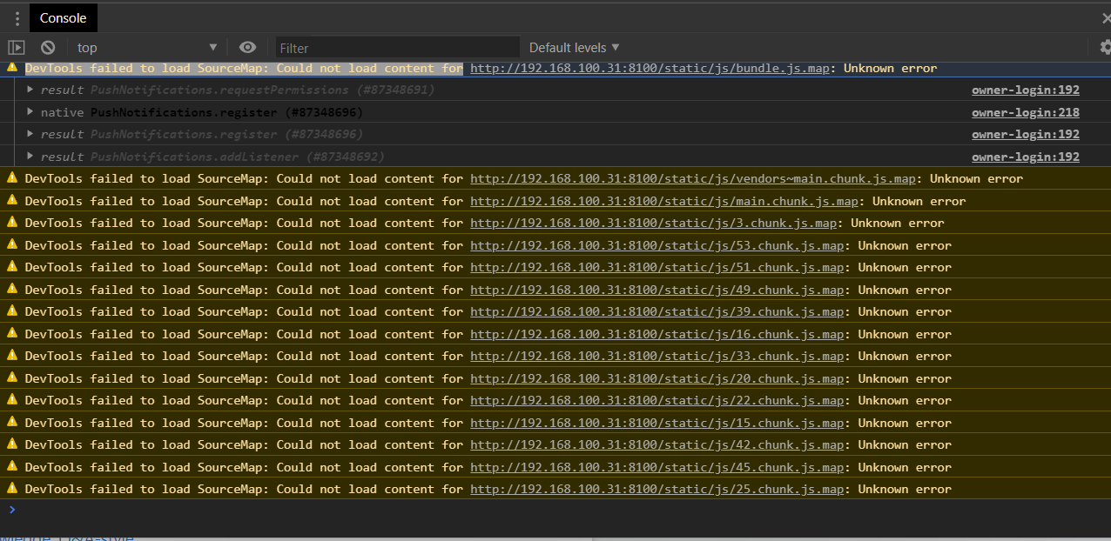Focus the console Filter input field
The image size is (1111, 541).
397,48
